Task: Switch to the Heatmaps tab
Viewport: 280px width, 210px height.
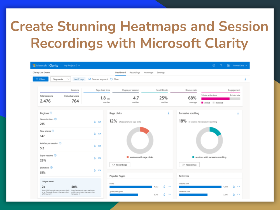Action: coord(148,73)
